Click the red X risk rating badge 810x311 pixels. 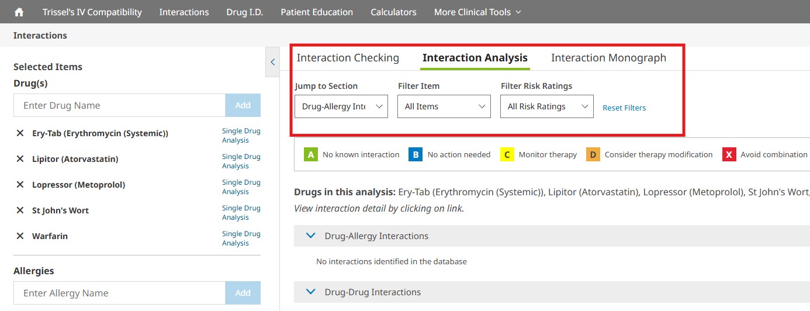(729, 154)
